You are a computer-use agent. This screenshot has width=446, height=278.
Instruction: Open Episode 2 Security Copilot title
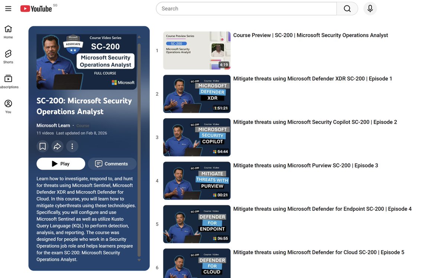point(315,122)
